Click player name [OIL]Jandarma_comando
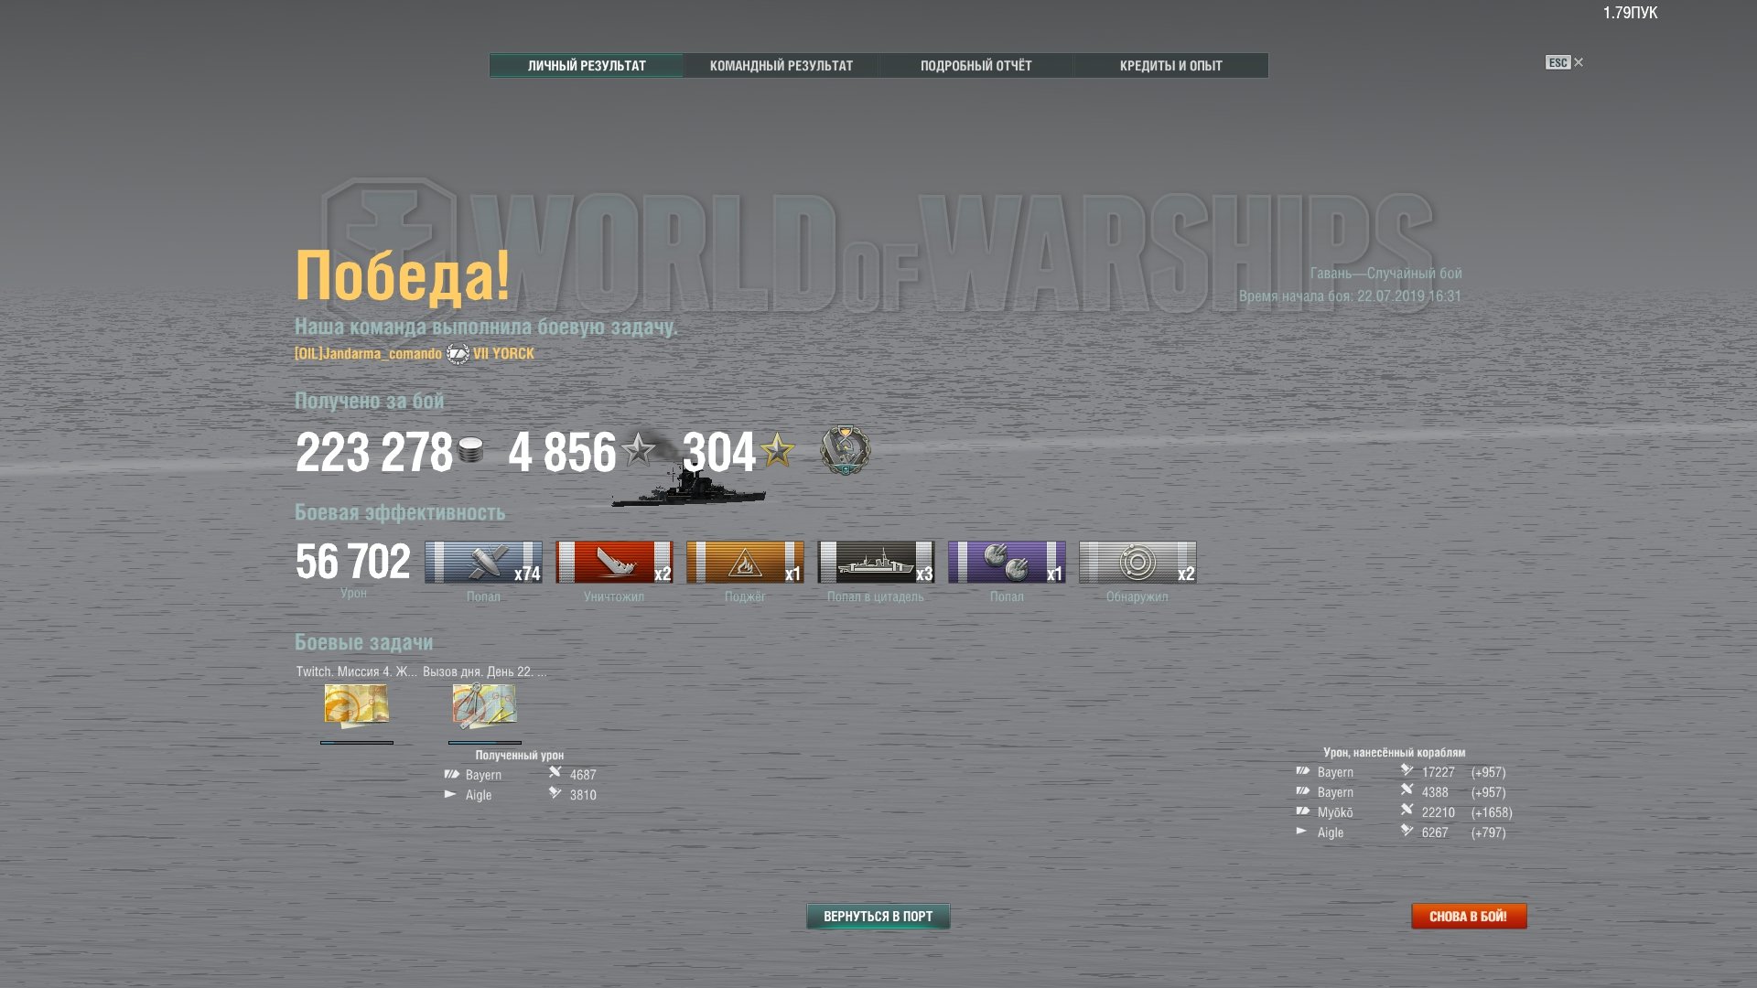Screen dimensions: 1757x988 pos(368,354)
